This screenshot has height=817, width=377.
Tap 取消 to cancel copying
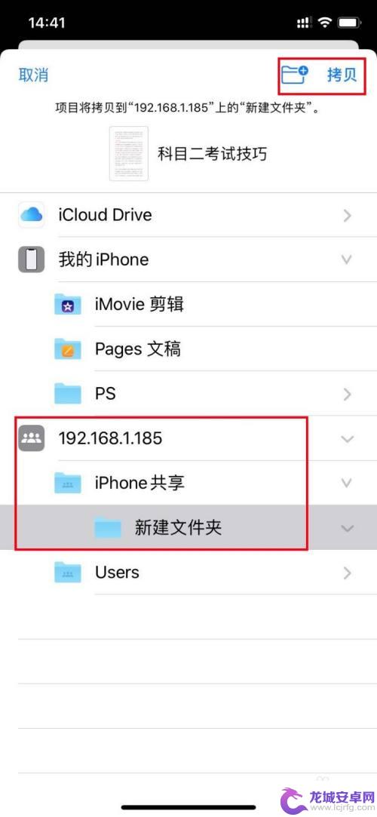[33, 75]
